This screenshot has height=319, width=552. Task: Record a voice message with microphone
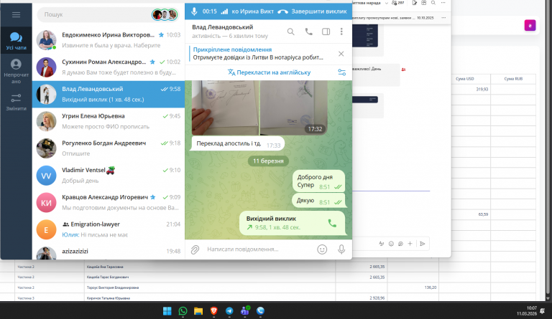click(341, 249)
